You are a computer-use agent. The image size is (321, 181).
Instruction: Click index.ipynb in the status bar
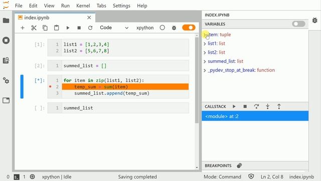[301, 176]
